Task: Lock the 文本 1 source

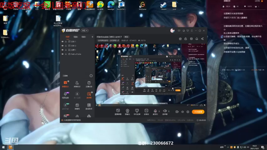Action: point(66,41)
